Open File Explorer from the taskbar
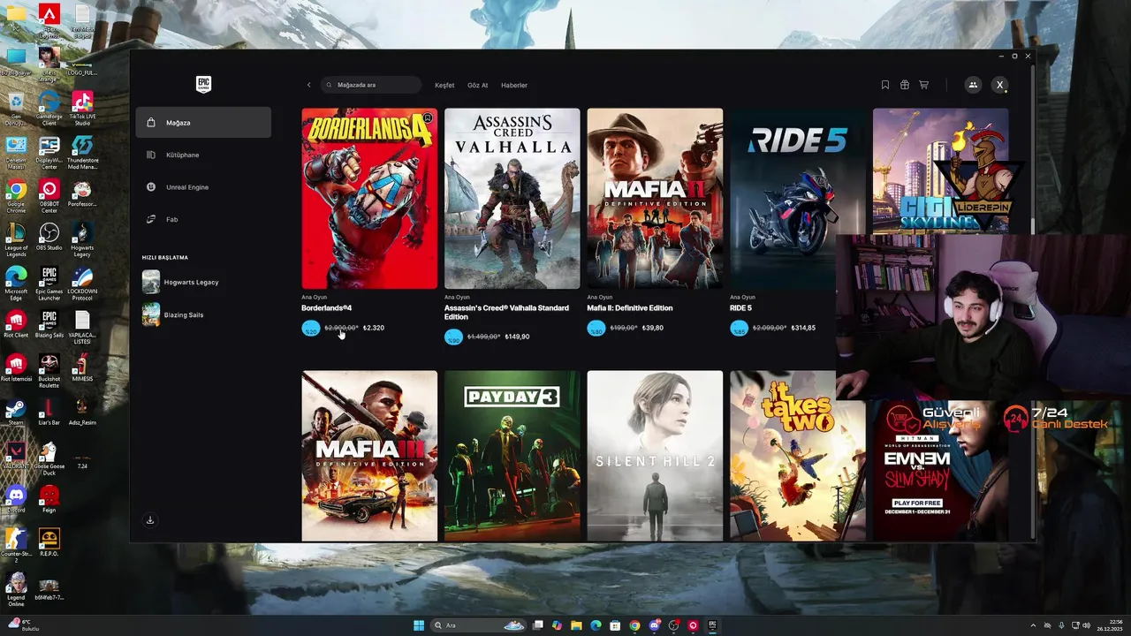1131x636 pixels. 576,625
